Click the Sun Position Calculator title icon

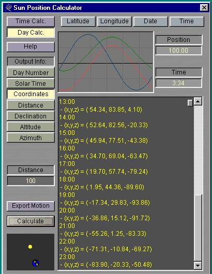pos(8,8)
